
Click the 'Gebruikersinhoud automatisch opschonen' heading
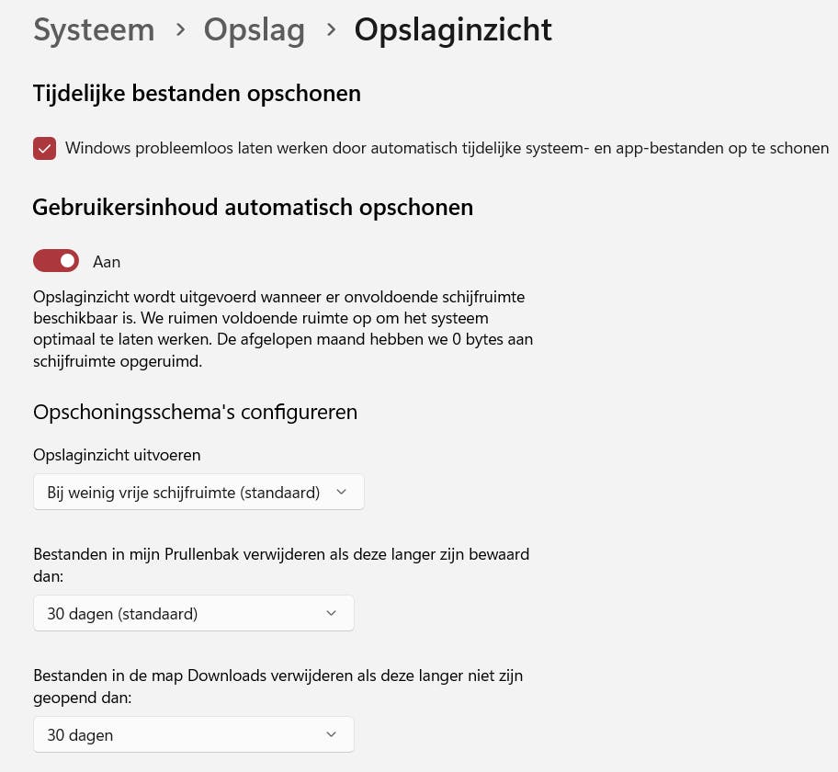tap(253, 207)
